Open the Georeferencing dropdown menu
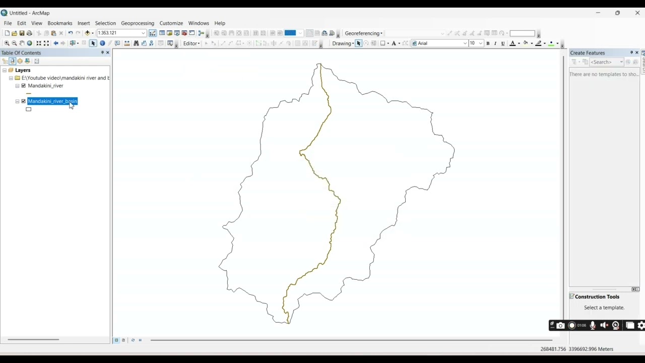The image size is (645, 363). [x=364, y=33]
